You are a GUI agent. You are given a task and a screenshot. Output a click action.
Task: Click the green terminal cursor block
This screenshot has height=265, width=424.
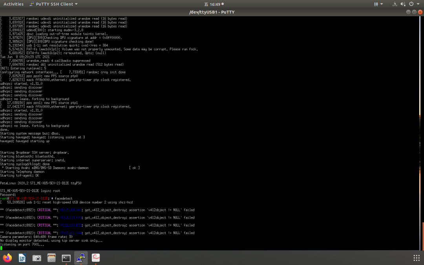click(x=1, y=248)
